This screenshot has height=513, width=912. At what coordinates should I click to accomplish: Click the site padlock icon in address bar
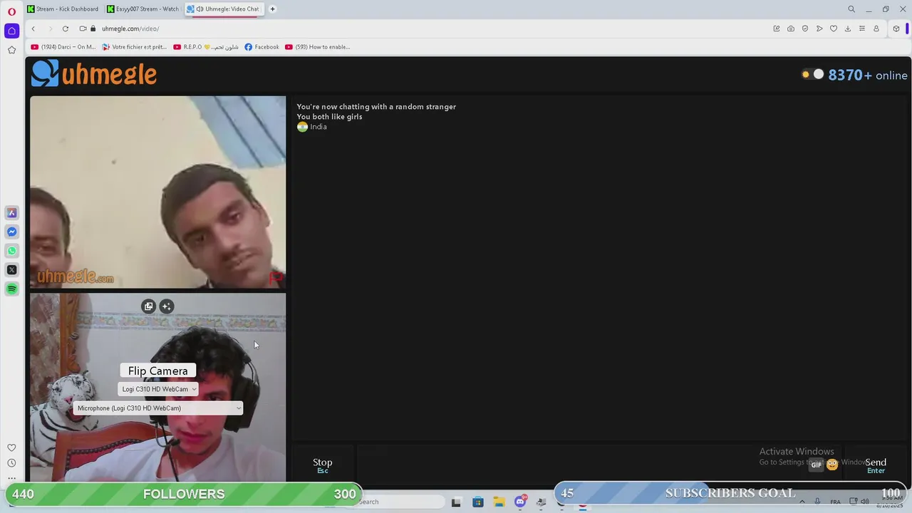[x=93, y=28]
